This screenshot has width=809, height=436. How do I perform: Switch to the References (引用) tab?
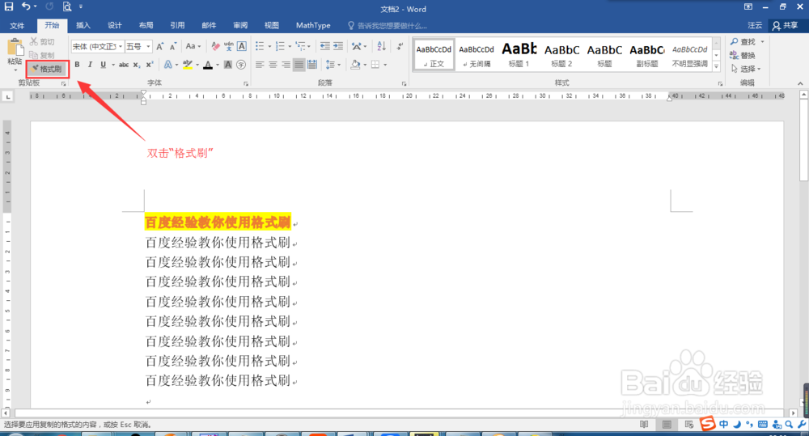coord(177,25)
